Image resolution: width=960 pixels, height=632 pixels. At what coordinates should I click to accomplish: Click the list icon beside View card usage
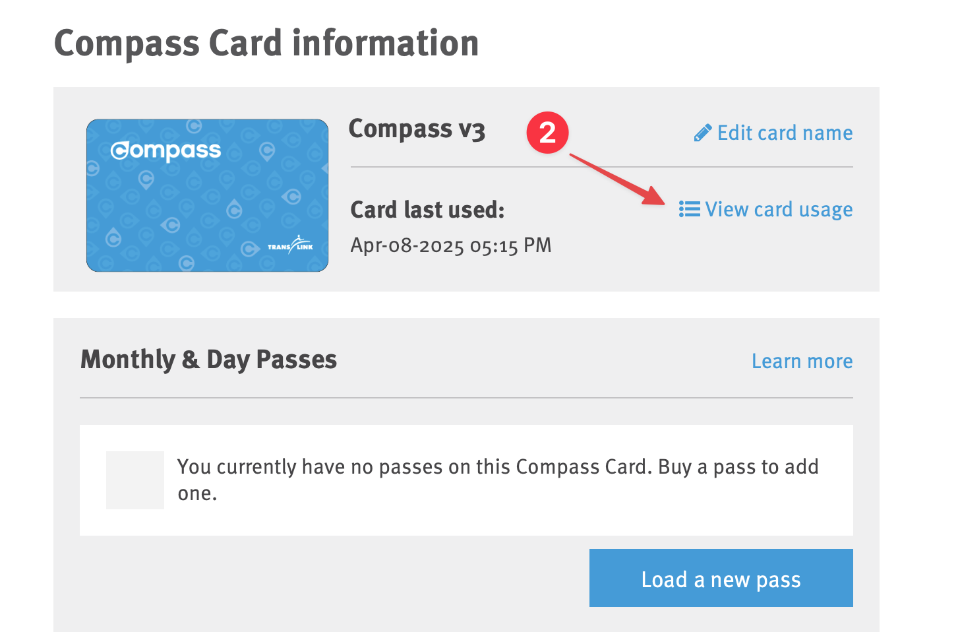point(688,208)
